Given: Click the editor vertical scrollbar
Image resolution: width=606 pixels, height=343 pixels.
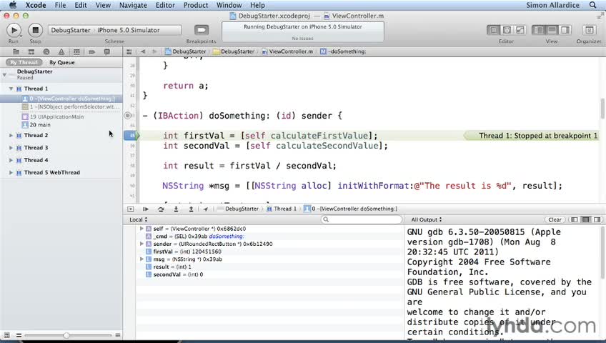Looking at the screenshot, I should click(x=602, y=109).
